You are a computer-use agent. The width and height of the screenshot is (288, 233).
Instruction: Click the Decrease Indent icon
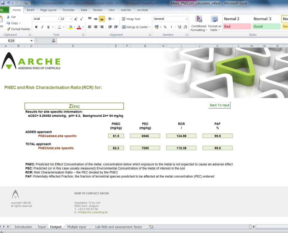pos(110,27)
